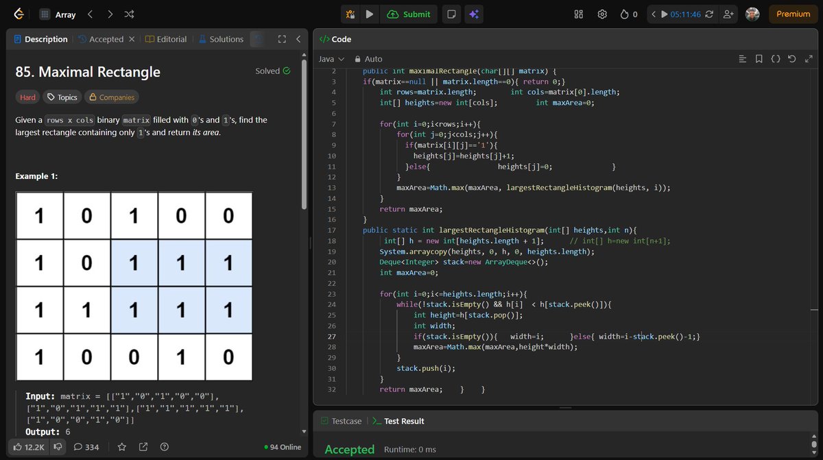823x460 pixels.
Task: Click the 94 Online indicator
Action: click(283, 447)
